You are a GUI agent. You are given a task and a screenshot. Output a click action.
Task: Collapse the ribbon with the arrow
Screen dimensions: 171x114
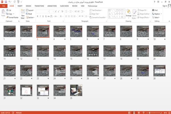tap(169, 21)
